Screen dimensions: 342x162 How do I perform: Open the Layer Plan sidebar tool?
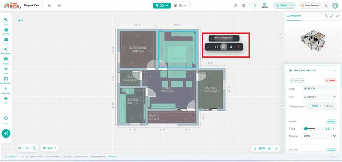click(x=6, y=31)
